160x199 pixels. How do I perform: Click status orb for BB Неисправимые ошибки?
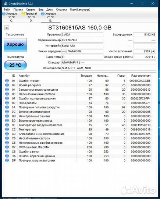point(7,116)
